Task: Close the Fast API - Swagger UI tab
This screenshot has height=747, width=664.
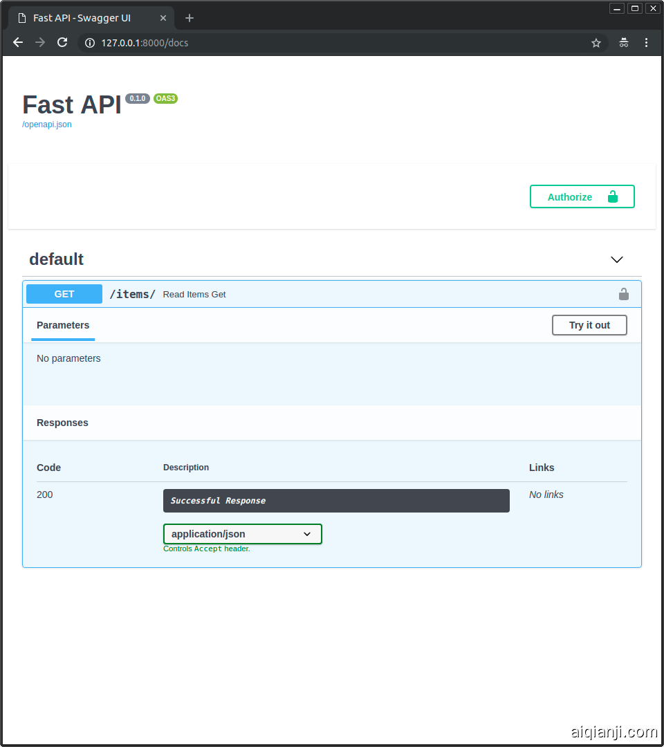Action: tap(163, 18)
